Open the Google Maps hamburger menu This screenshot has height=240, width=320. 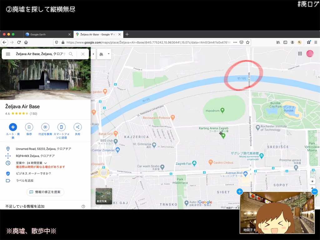coord(8,54)
